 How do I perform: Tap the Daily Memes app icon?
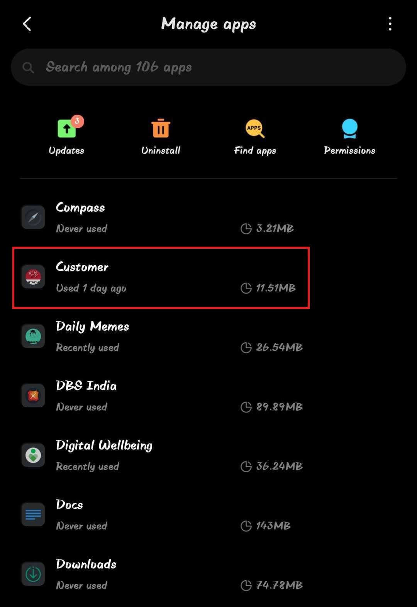(33, 336)
